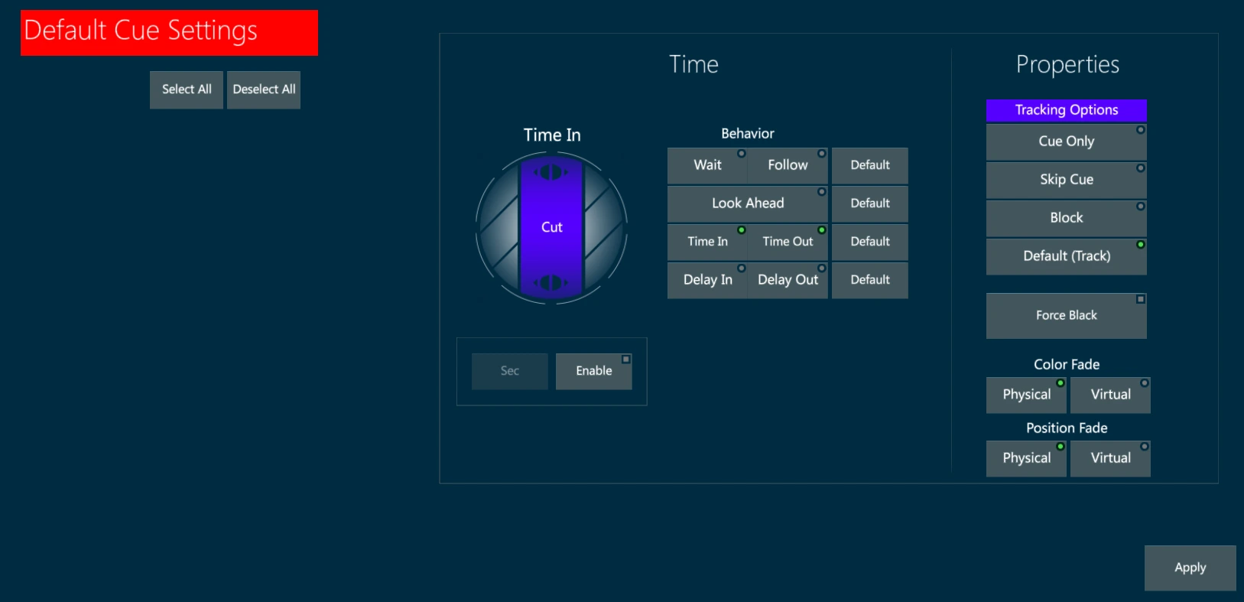Choose the Default (Track) option
Image resolution: width=1244 pixels, height=602 pixels.
pyautogui.click(x=1067, y=256)
